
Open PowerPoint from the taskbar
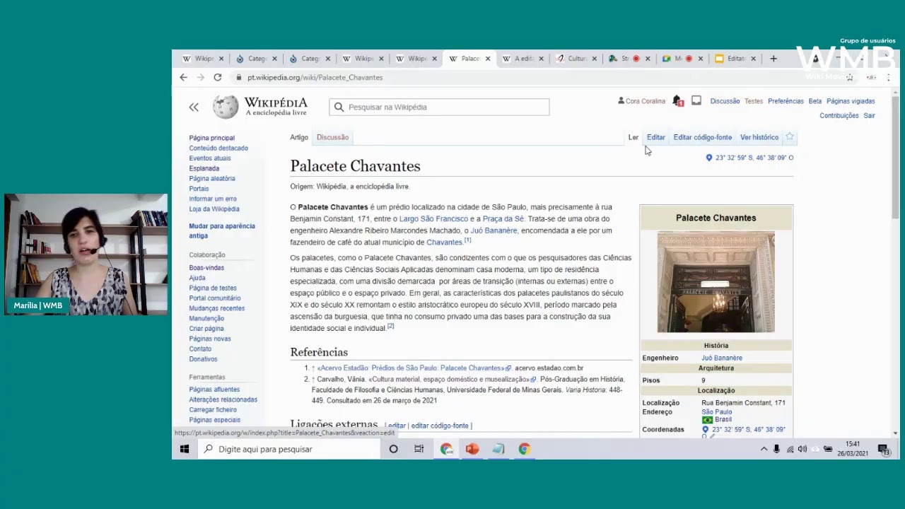[472, 449]
